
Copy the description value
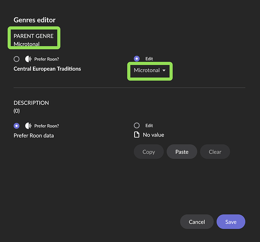[x=149, y=151]
